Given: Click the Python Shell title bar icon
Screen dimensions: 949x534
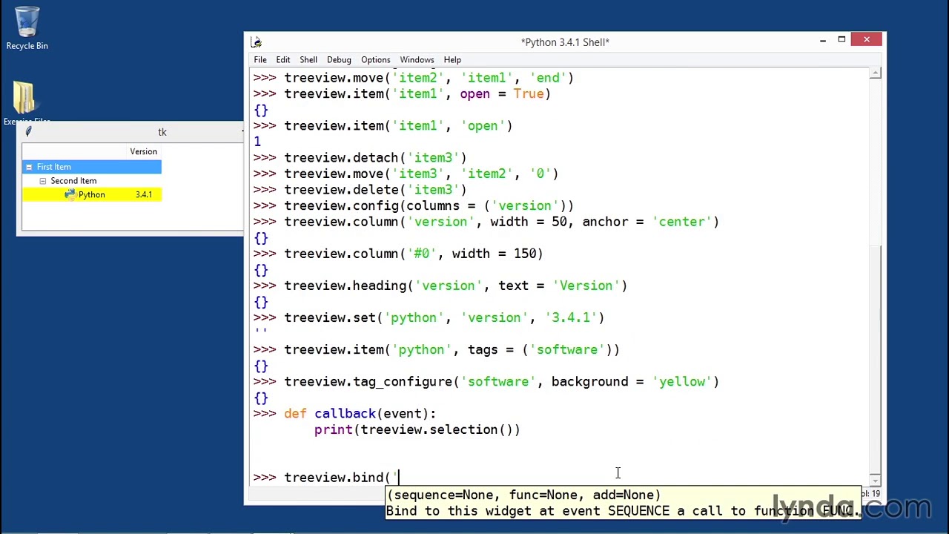Looking at the screenshot, I should [256, 42].
